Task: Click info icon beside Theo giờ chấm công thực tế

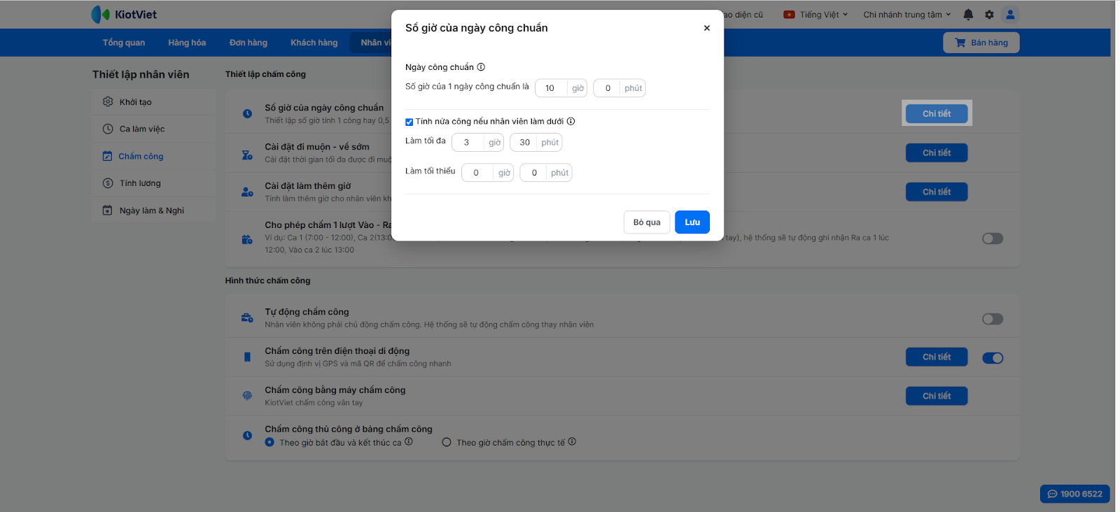Action: 573,441
